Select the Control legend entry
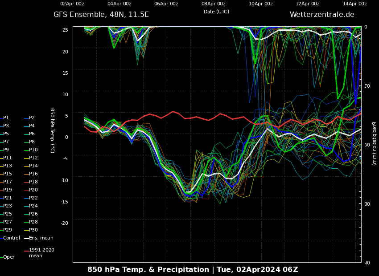379x276 pixels. coord(11,238)
